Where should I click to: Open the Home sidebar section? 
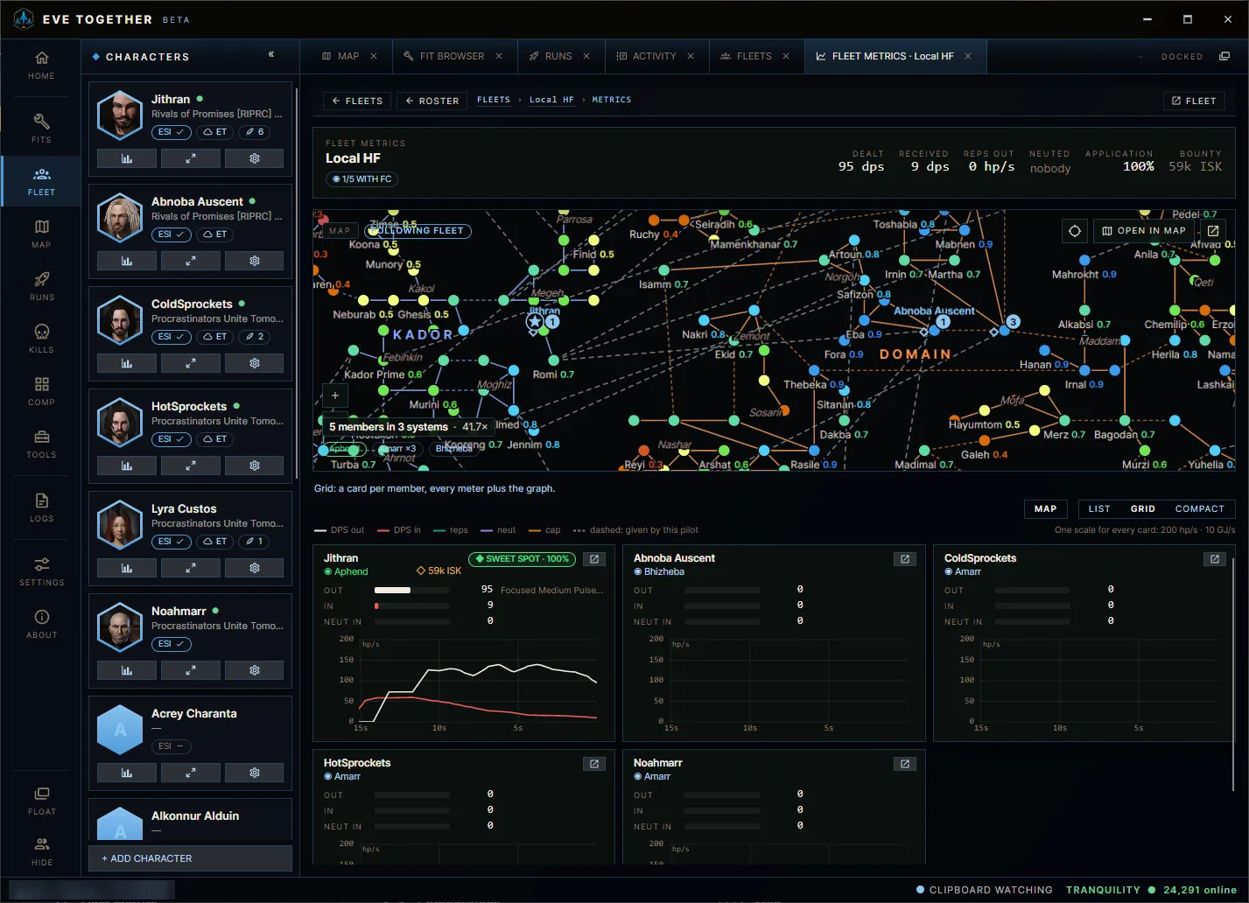[41, 66]
